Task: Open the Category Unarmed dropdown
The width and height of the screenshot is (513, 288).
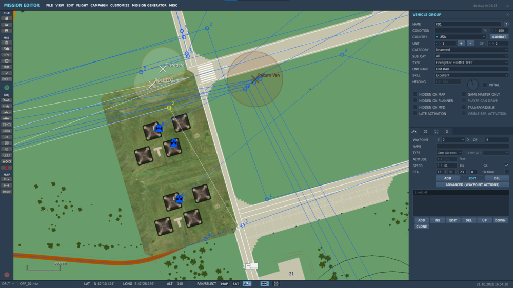Action: point(471,50)
